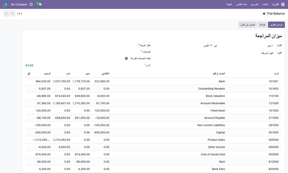Select the Outstanding Receipts row name
Image resolution: width=288 pixels, height=173 pixels.
click(x=211, y=89)
